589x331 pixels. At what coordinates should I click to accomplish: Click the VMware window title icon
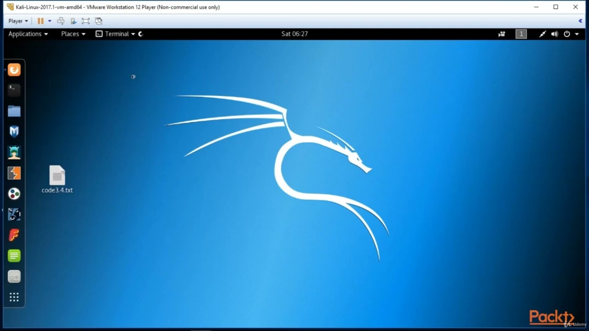[x=10, y=7]
